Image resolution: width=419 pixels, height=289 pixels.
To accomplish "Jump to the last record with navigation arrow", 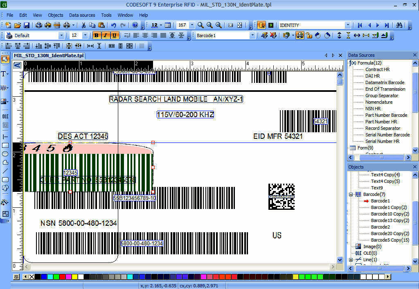I will (387, 25).
